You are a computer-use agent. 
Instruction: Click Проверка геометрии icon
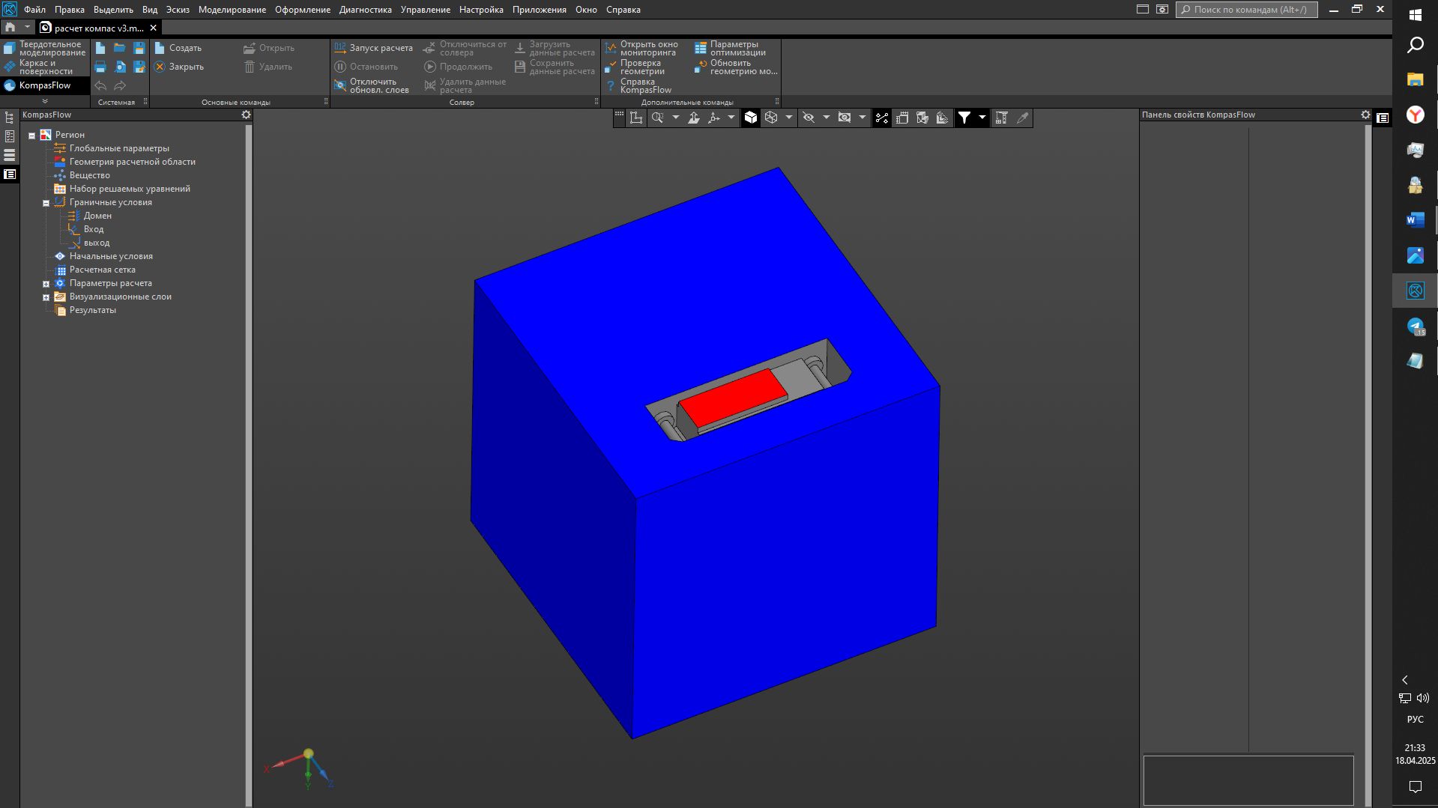(x=611, y=67)
